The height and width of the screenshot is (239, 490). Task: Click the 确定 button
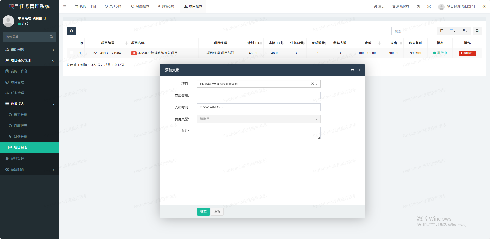click(203, 212)
